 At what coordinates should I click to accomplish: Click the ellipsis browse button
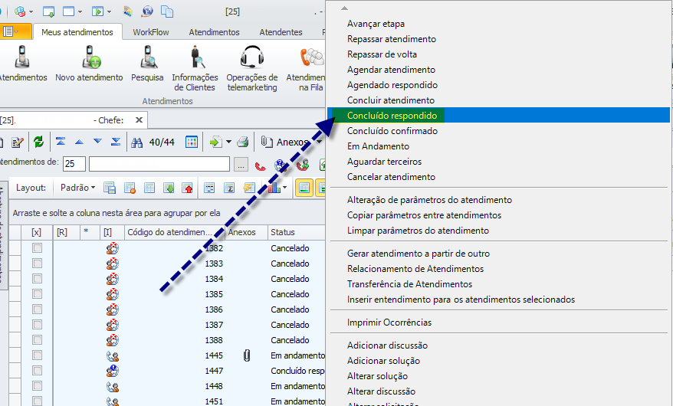pos(241,164)
